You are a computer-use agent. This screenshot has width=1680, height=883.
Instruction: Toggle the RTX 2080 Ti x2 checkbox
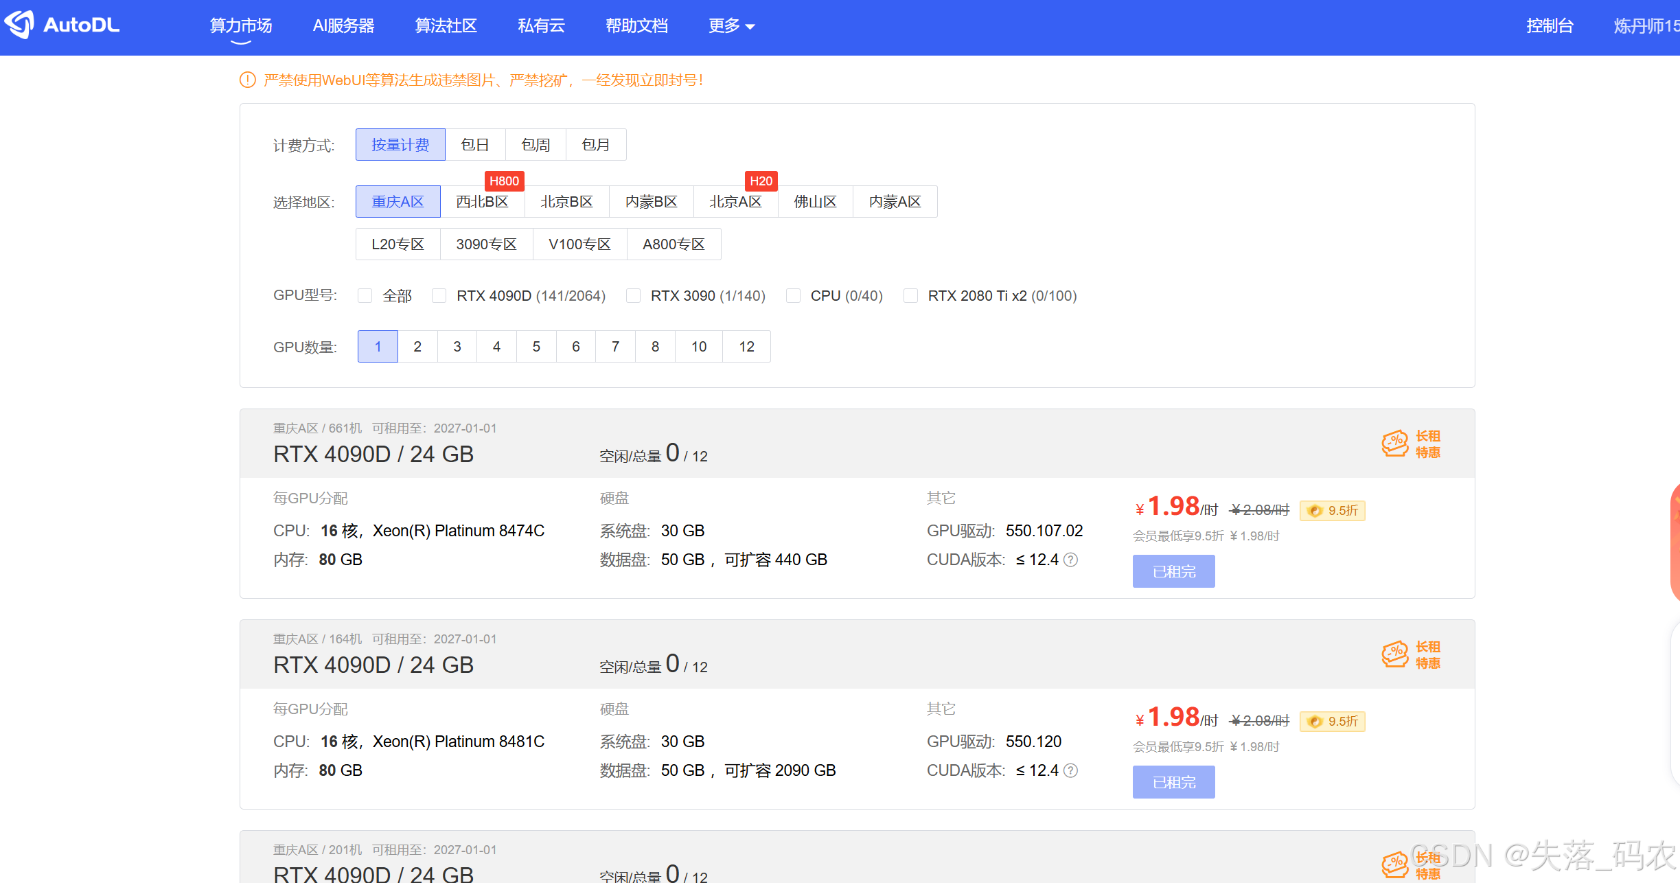point(911,296)
